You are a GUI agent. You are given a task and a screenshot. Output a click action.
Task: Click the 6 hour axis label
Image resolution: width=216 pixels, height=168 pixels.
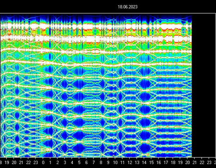86,162
